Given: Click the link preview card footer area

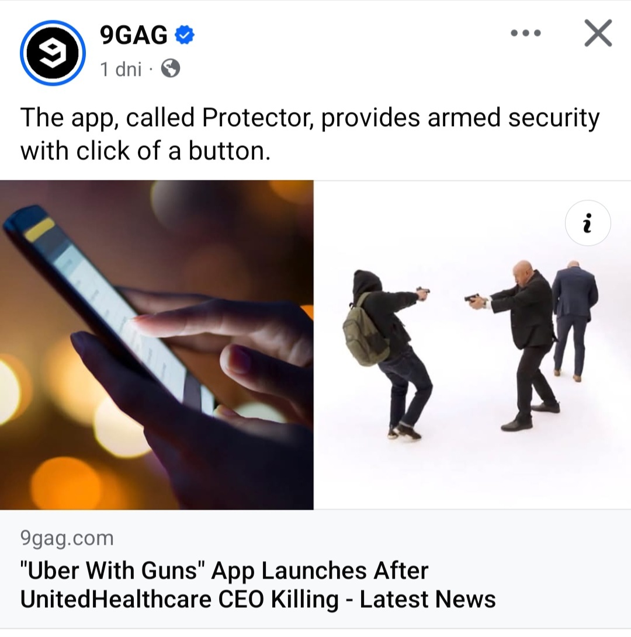Looking at the screenshot, I should pos(315,569).
